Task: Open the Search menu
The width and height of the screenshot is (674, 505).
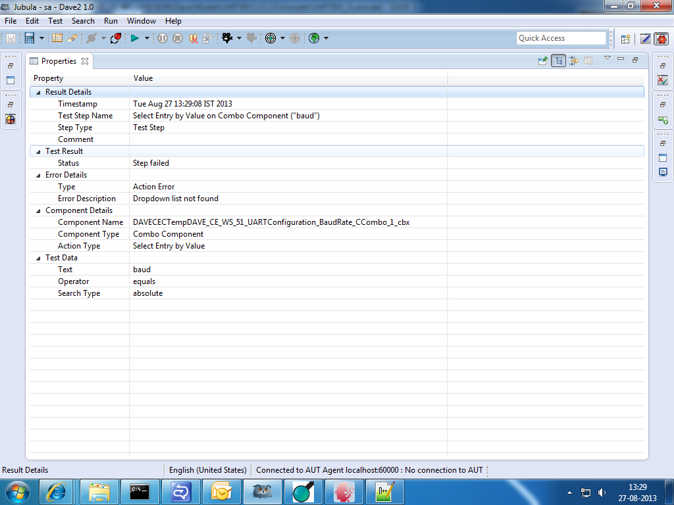Action: click(83, 21)
